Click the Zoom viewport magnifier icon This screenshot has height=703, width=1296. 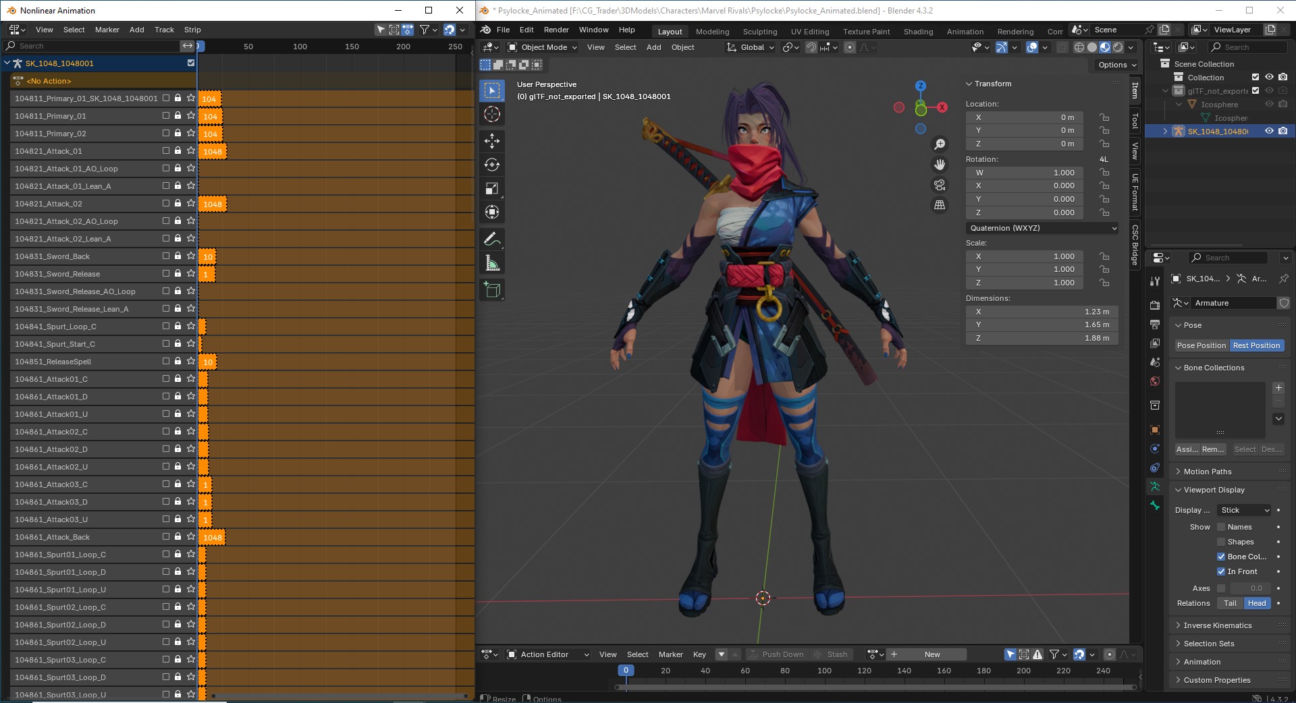point(939,144)
